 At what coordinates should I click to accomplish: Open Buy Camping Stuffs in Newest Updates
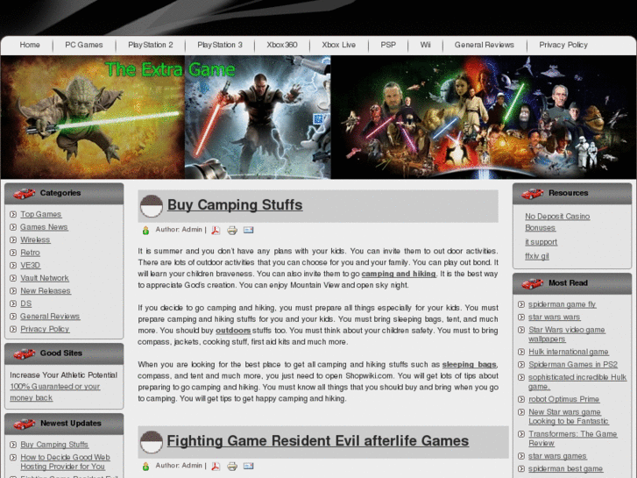[x=54, y=445]
